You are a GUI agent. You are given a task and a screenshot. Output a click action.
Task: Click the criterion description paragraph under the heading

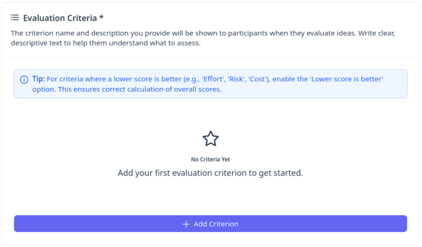(203, 39)
